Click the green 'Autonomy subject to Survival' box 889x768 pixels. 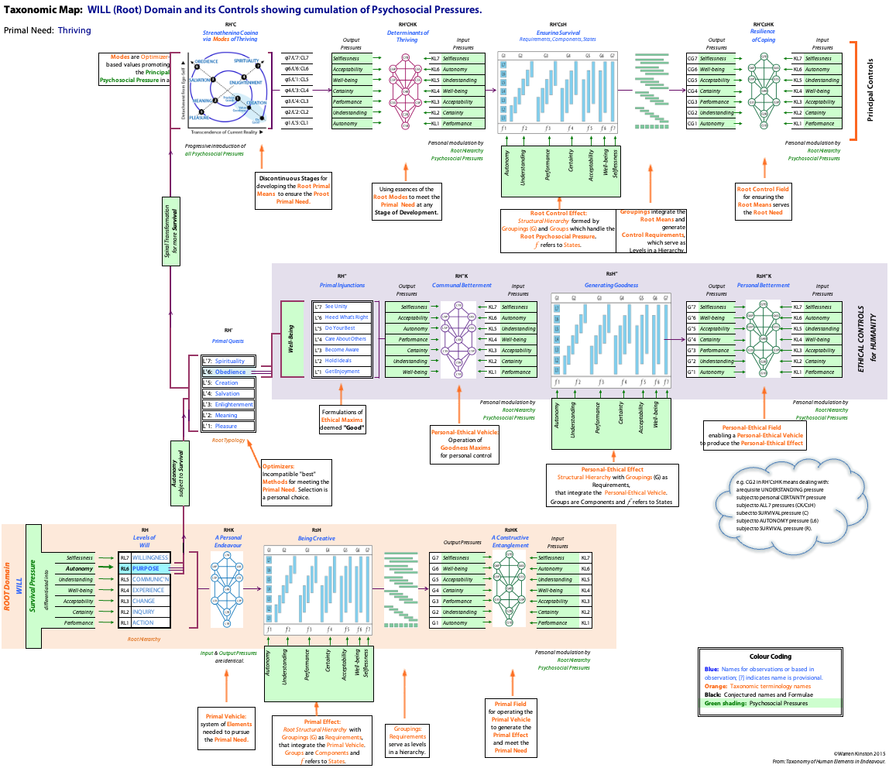pyautogui.click(x=180, y=473)
